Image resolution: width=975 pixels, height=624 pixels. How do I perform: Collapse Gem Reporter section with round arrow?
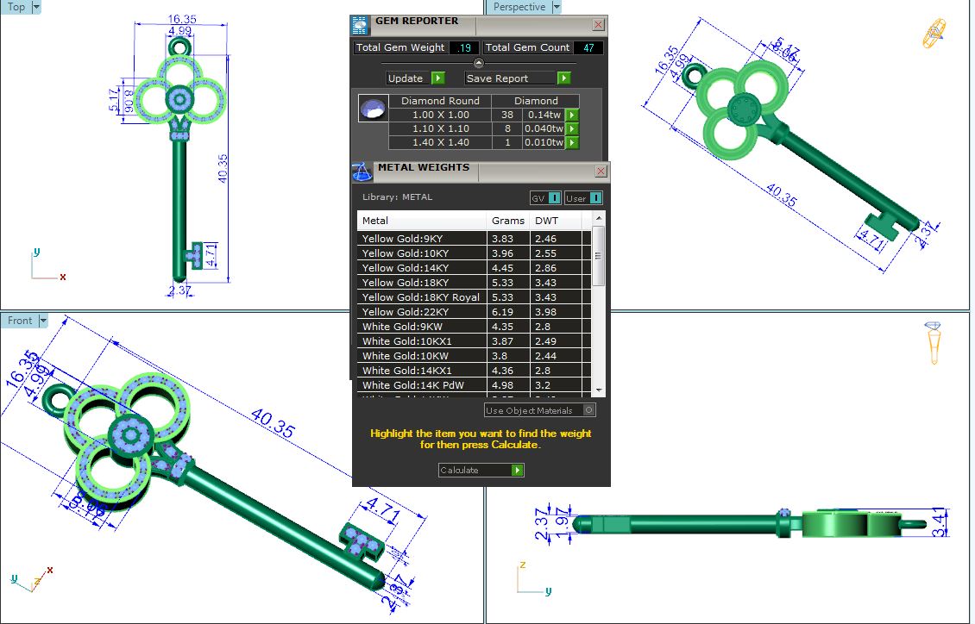pyautogui.click(x=479, y=63)
